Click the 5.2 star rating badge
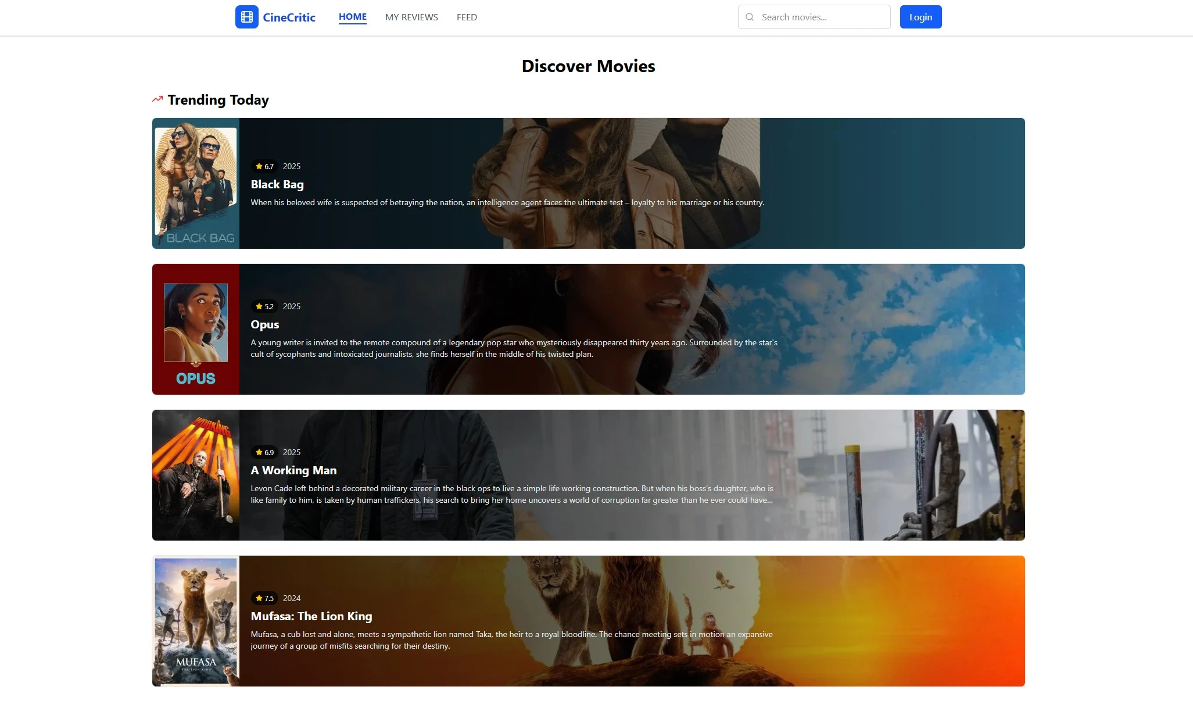 coord(264,306)
